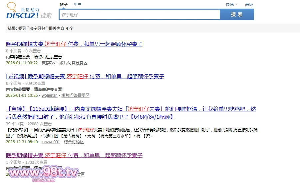Open 求片问答悬赏区 link next to 皮套Zzz
300x185 pixels.
pyautogui.click(x=73, y=63)
